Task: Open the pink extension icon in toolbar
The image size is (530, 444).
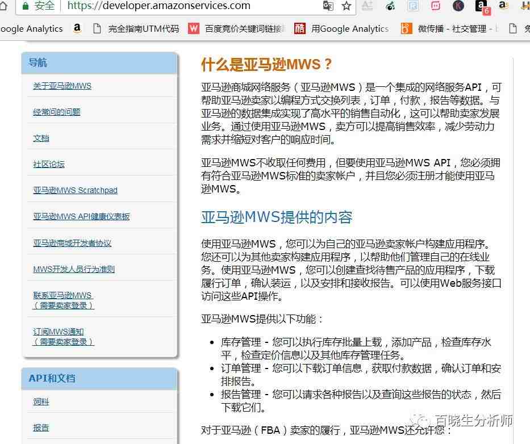Action: point(435,6)
